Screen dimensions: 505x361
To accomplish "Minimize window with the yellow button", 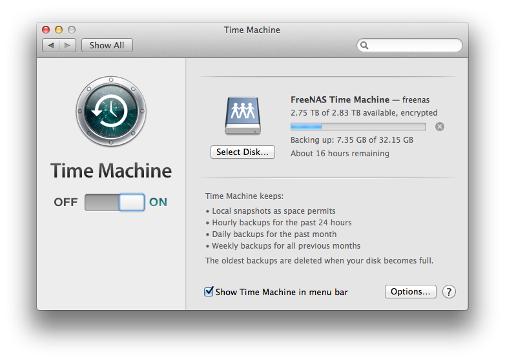I will (x=59, y=30).
